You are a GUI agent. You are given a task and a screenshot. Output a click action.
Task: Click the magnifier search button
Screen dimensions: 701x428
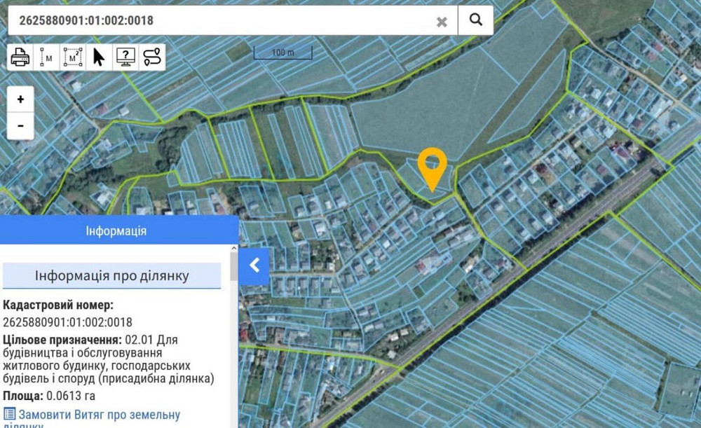476,20
